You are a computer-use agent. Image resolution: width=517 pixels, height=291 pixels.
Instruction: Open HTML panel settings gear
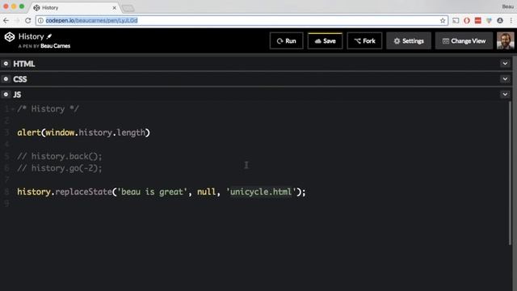coord(6,64)
